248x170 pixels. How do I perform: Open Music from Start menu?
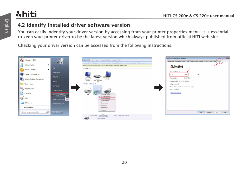55,81
